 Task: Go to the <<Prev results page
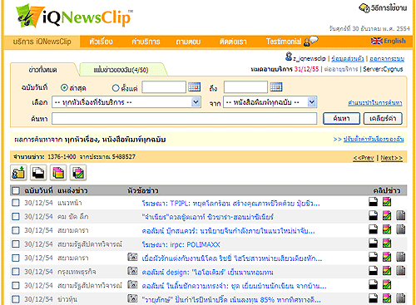pyautogui.click(x=364, y=158)
